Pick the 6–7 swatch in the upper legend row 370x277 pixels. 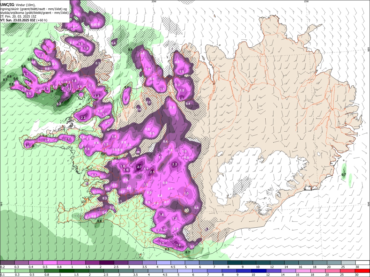pyautogui.click(x=206, y=263)
